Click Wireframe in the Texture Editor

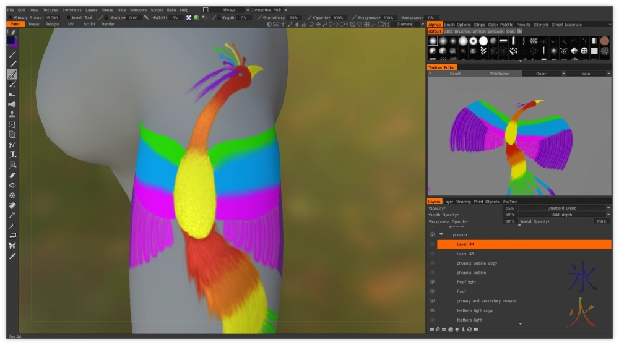click(x=500, y=74)
